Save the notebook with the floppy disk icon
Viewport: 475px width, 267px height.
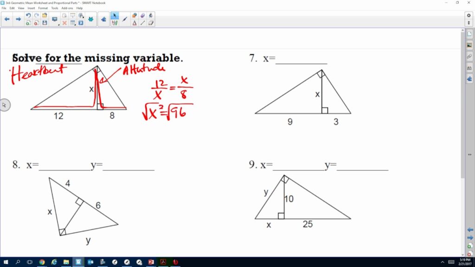pyautogui.click(x=45, y=23)
